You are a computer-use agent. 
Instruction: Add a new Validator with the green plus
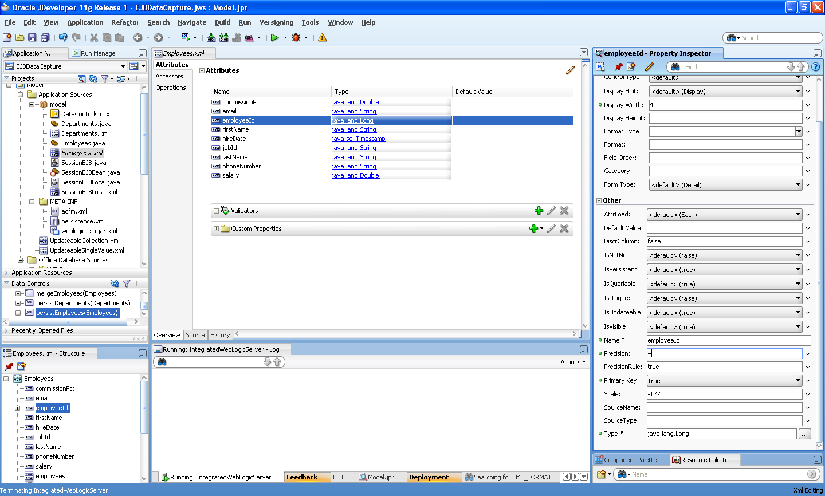539,211
